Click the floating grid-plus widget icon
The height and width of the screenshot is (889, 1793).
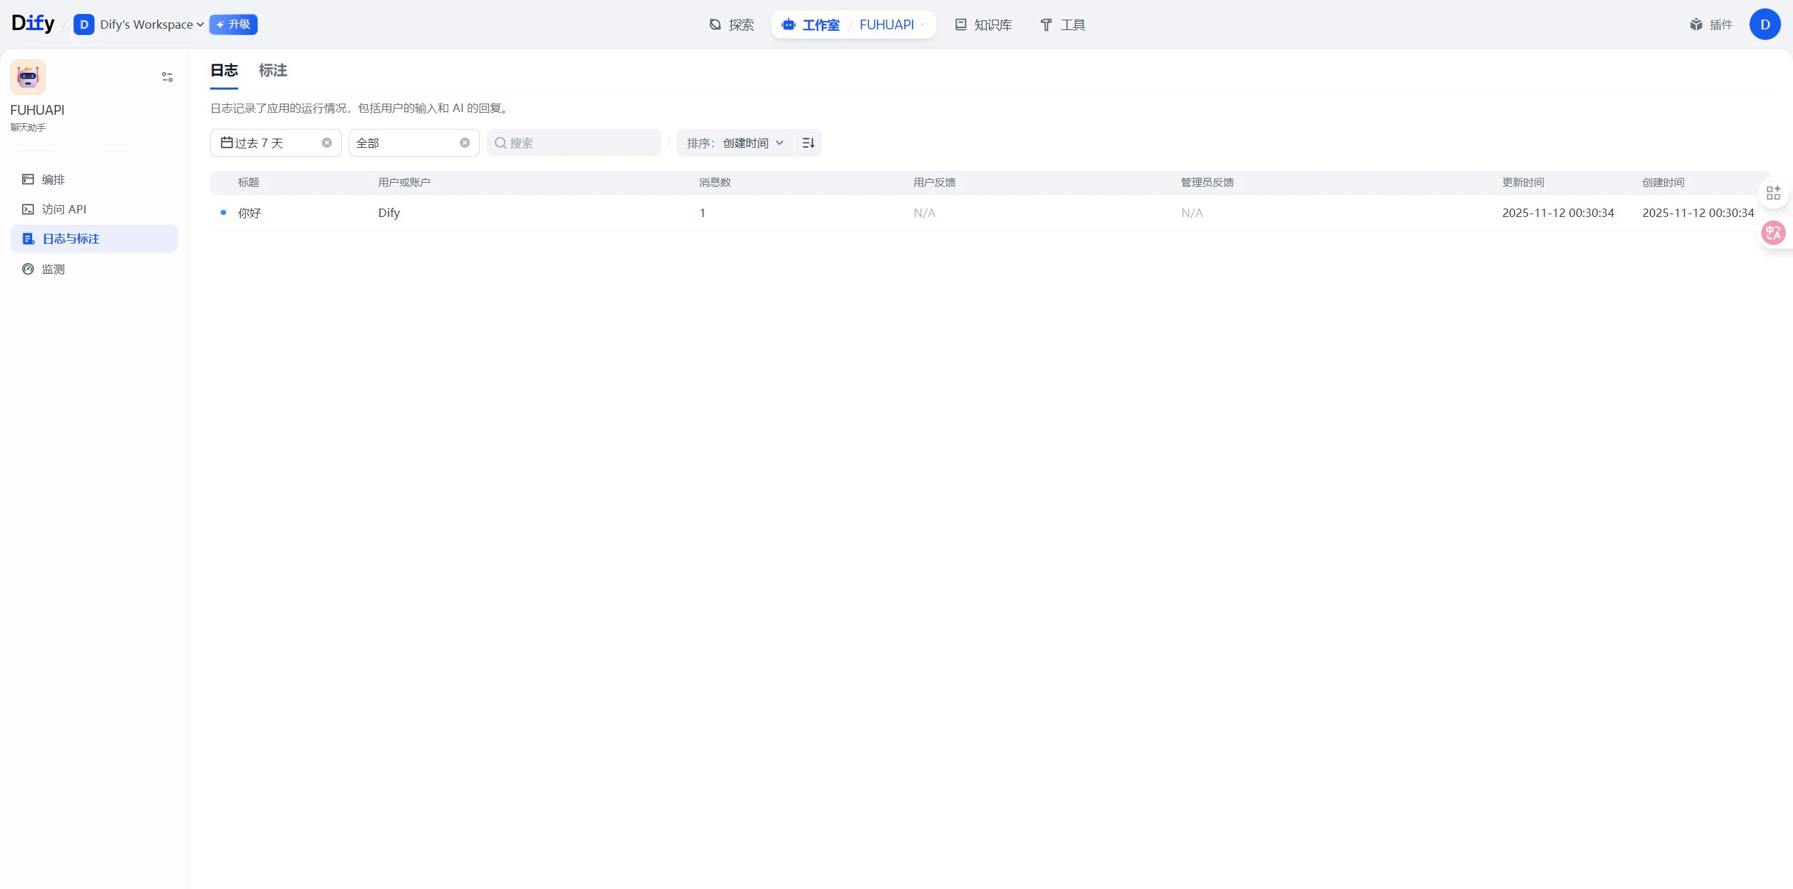pyautogui.click(x=1773, y=193)
